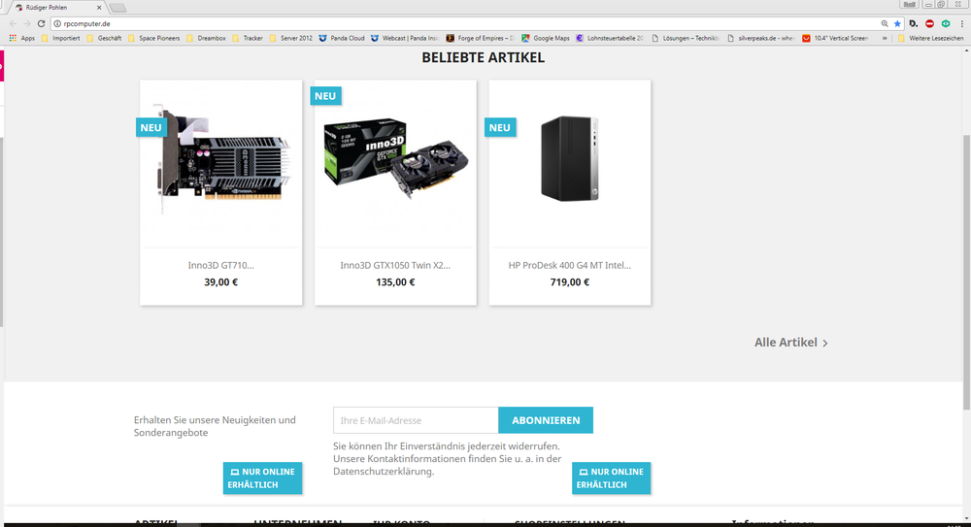Open the Alle Artikel link
The height and width of the screenshot is (527, 971).
[790, 342]
